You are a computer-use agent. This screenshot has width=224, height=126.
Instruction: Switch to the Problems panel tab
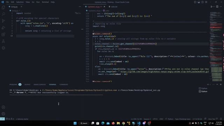[x=15, y=85]
